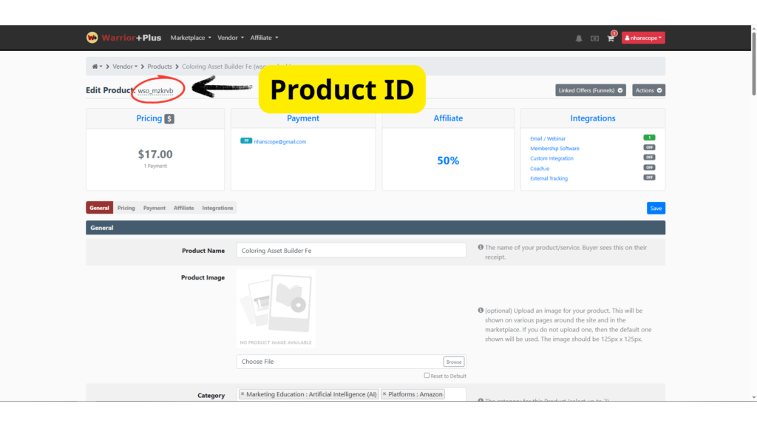The image size is (757, 426).
Task: Click the Warrior+Plus logo icon
Action: point(92,38)
